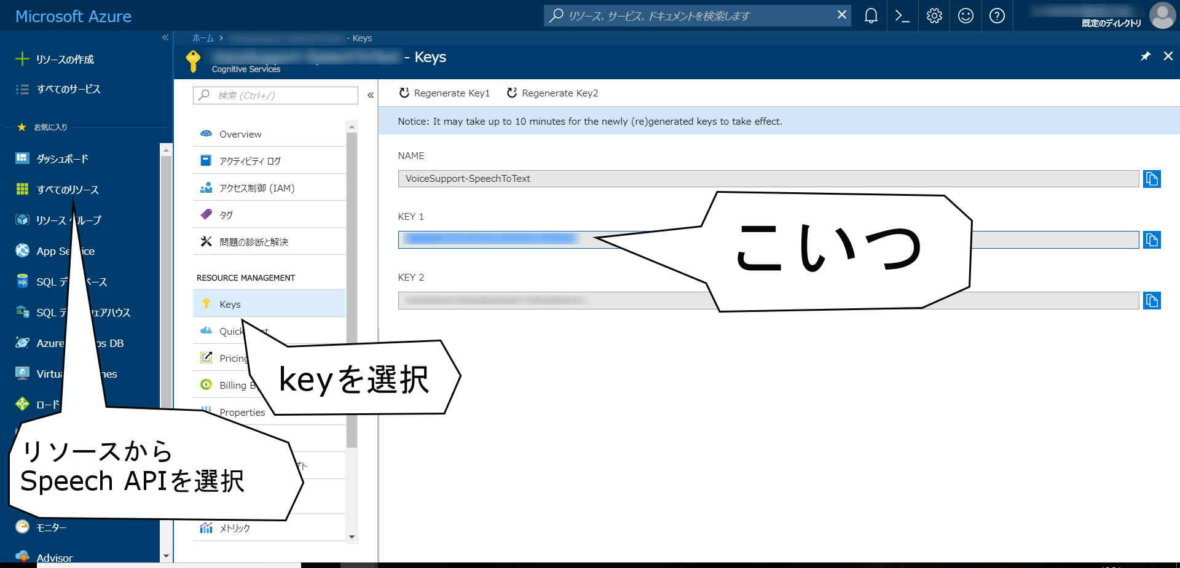The image size is (1180, 568).
Task: Click the Quick start cloud icon
Action: 206,330
